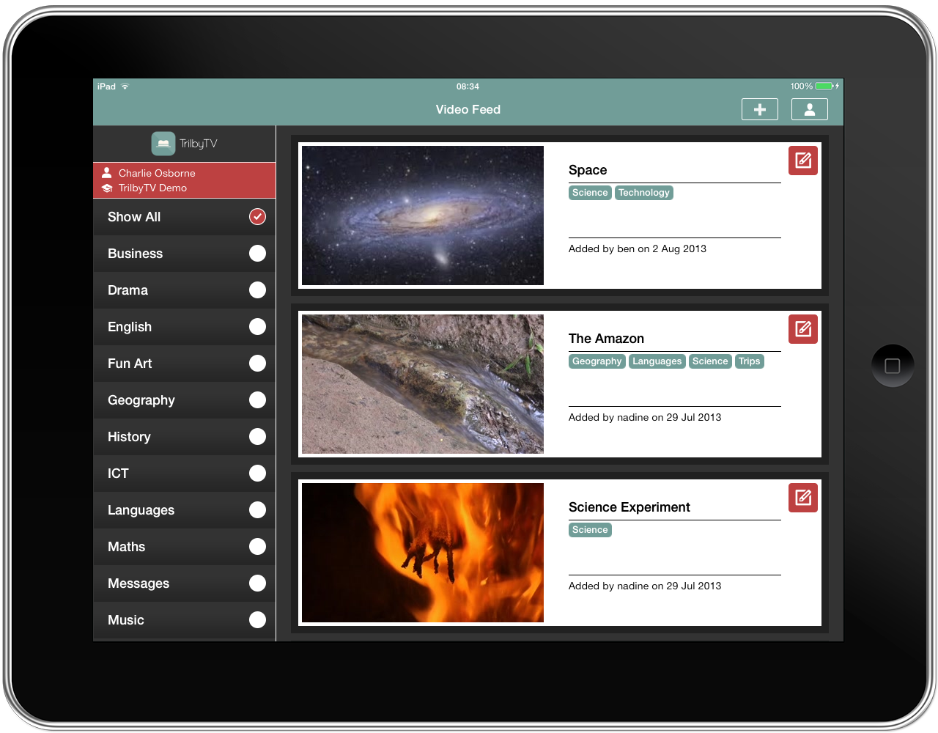Toggle the Business category filter circle
This screenshot has width=938, height=733.
tap(257, 254)
